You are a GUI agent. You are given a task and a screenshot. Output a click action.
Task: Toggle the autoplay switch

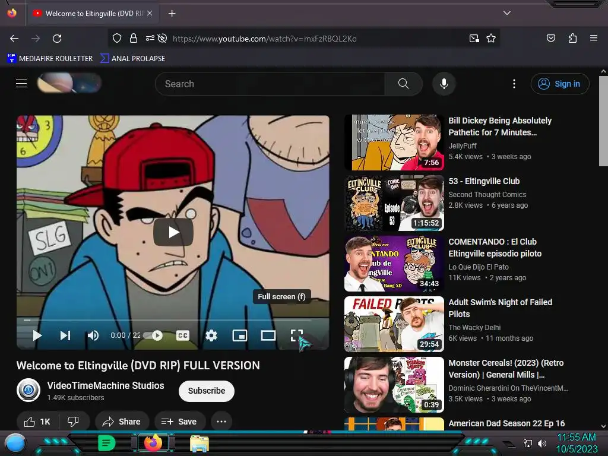click(x=153, y=335)
